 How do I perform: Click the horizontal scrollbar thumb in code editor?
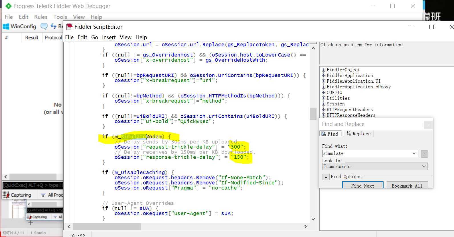(x=107, y=226)
